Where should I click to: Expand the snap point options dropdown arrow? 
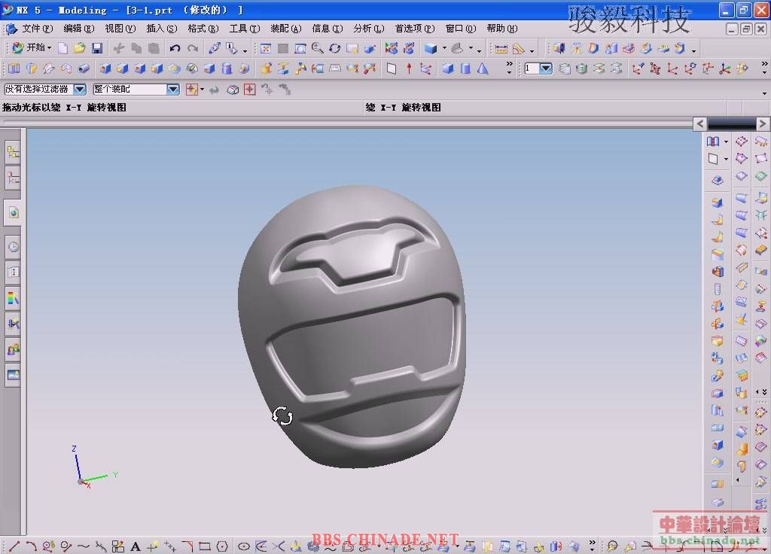(x=202, y=90)
